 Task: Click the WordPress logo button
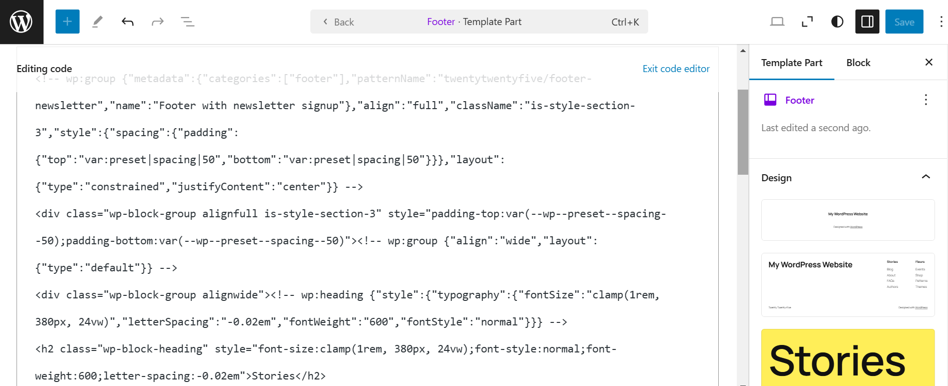click(22, 22)
